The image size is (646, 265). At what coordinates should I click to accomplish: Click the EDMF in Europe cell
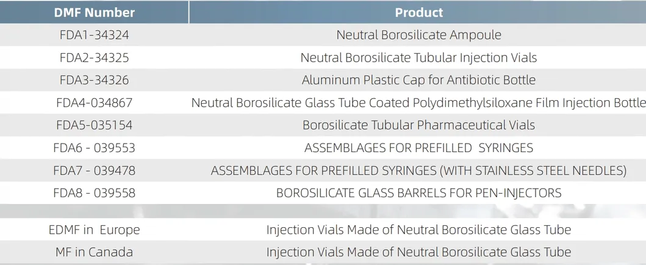point(94,230)
